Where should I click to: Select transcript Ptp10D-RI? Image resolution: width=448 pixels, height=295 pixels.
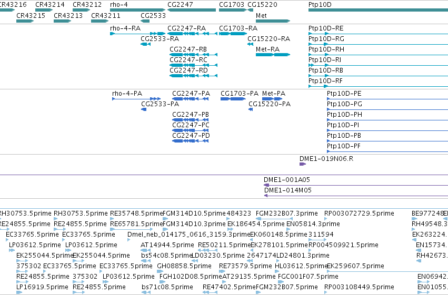[x=325, y=60]
